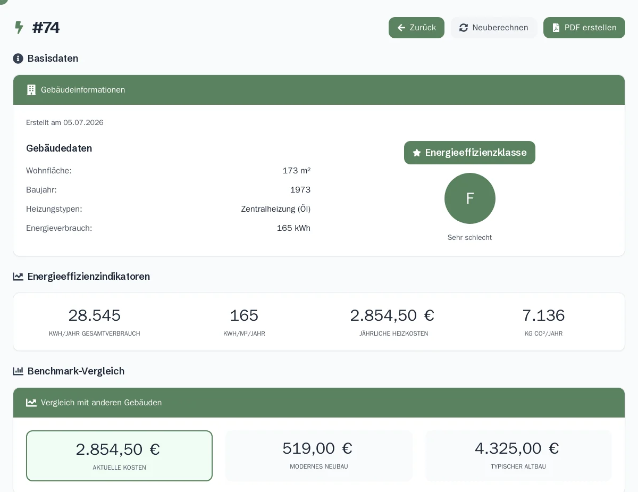
Task: Click the info icon beside Basisdaten
Action: click(18, 59)
